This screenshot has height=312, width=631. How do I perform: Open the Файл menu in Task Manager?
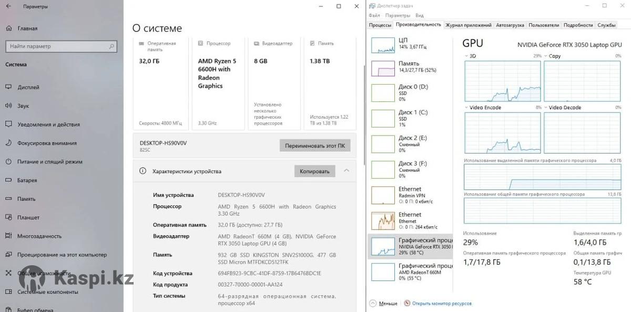374,16
